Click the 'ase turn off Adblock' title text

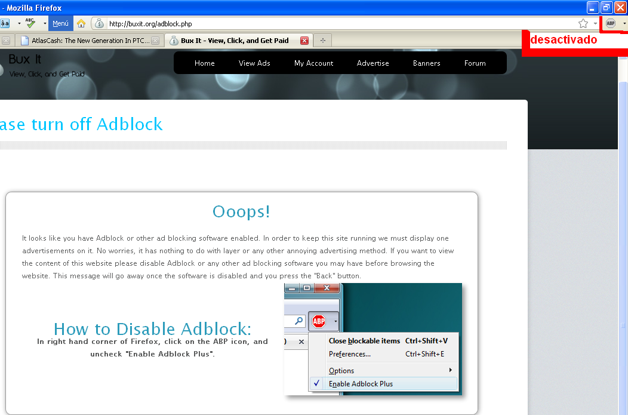81,124
